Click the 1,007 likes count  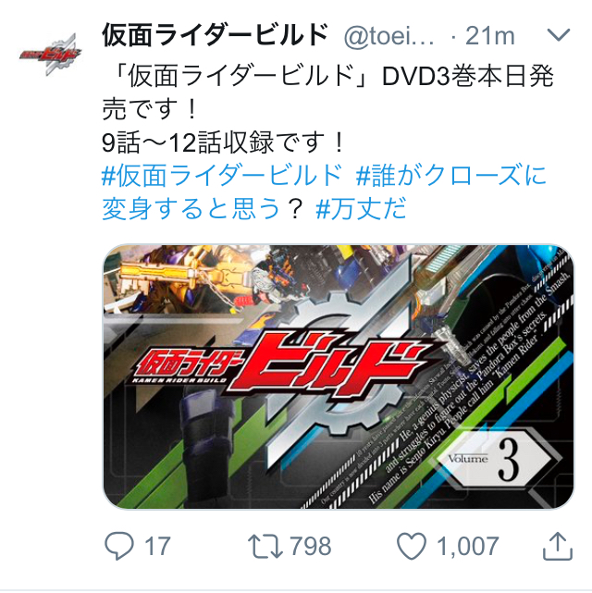click(x=468, y=546)
